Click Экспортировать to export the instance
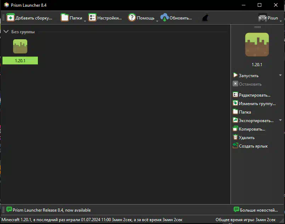Viewport: 285px width, 224px height. click(x=253, y=120)
